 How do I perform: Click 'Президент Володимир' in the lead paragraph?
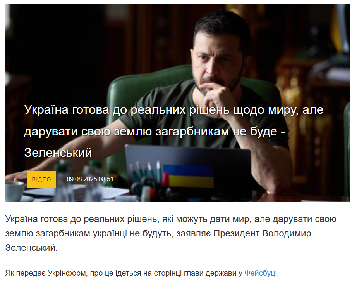click(x=262, y=233)
